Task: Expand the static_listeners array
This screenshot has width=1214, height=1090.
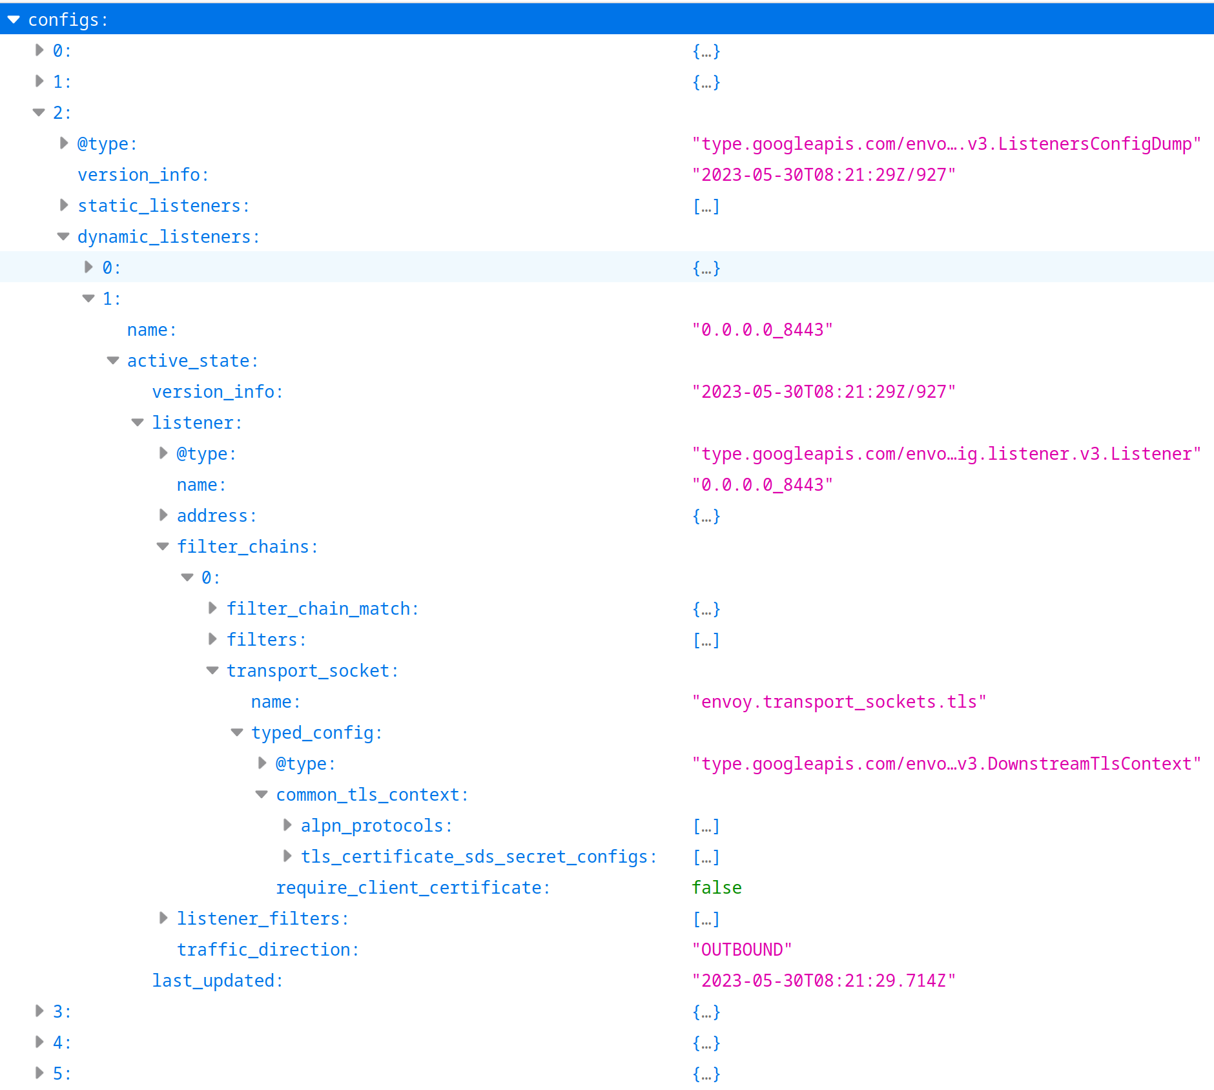Action: (x=63, y=205)
